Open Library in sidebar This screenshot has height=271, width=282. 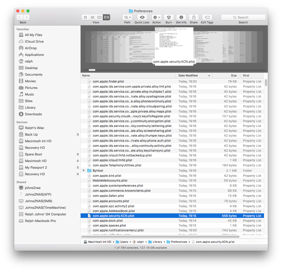(30, 108)
